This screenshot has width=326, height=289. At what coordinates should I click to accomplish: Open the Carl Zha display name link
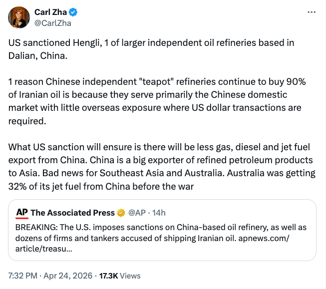pos(50,12)
